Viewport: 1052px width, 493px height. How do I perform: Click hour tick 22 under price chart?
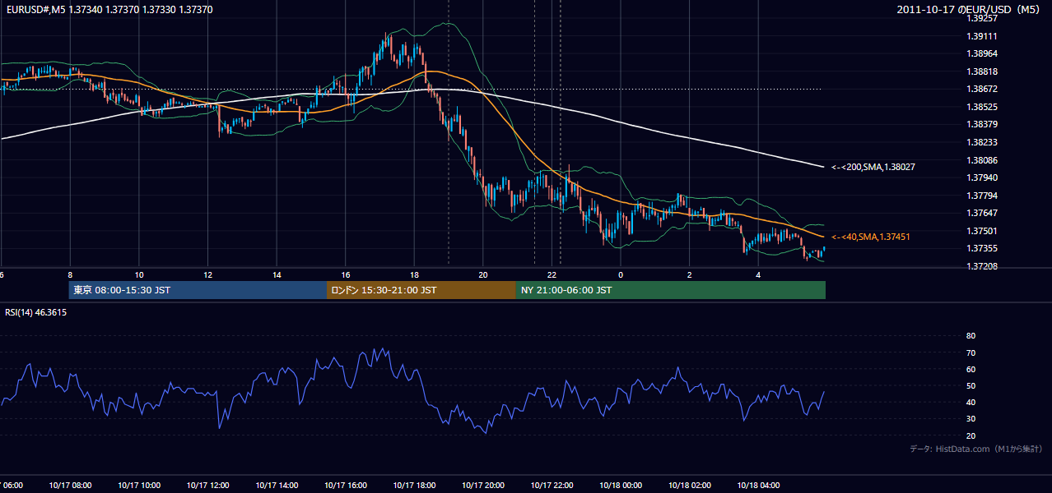(x=552, y=275)
